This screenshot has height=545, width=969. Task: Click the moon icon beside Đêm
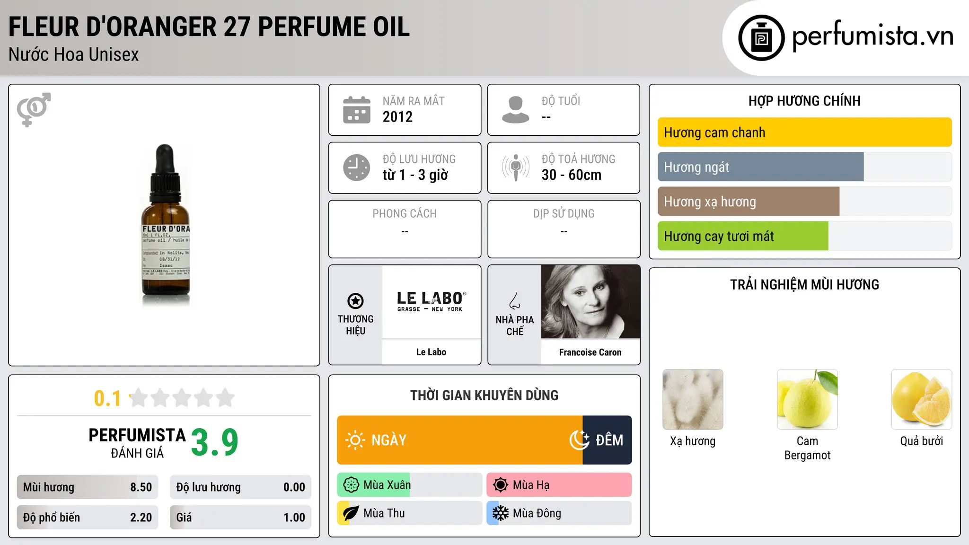coord(579,440)
